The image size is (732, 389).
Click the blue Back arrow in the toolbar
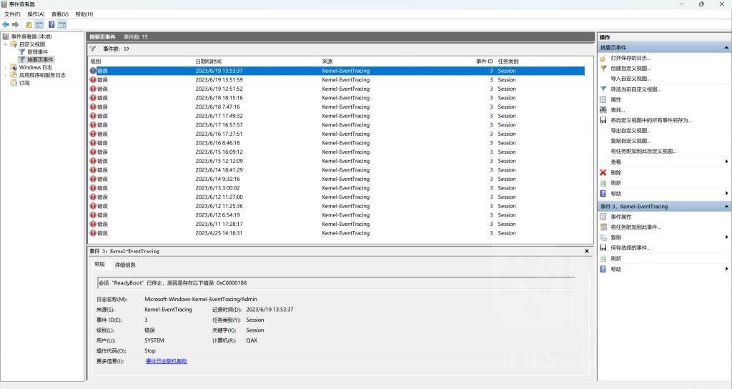click(6, 24)
